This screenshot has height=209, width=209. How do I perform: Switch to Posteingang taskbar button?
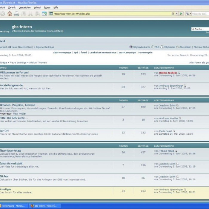[x=14, y=206]
